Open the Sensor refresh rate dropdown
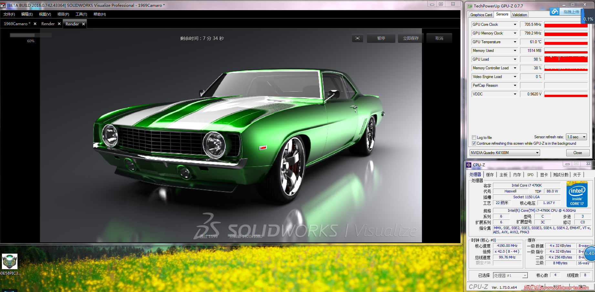This screenshot has width=595, height=292. point(576,137)
